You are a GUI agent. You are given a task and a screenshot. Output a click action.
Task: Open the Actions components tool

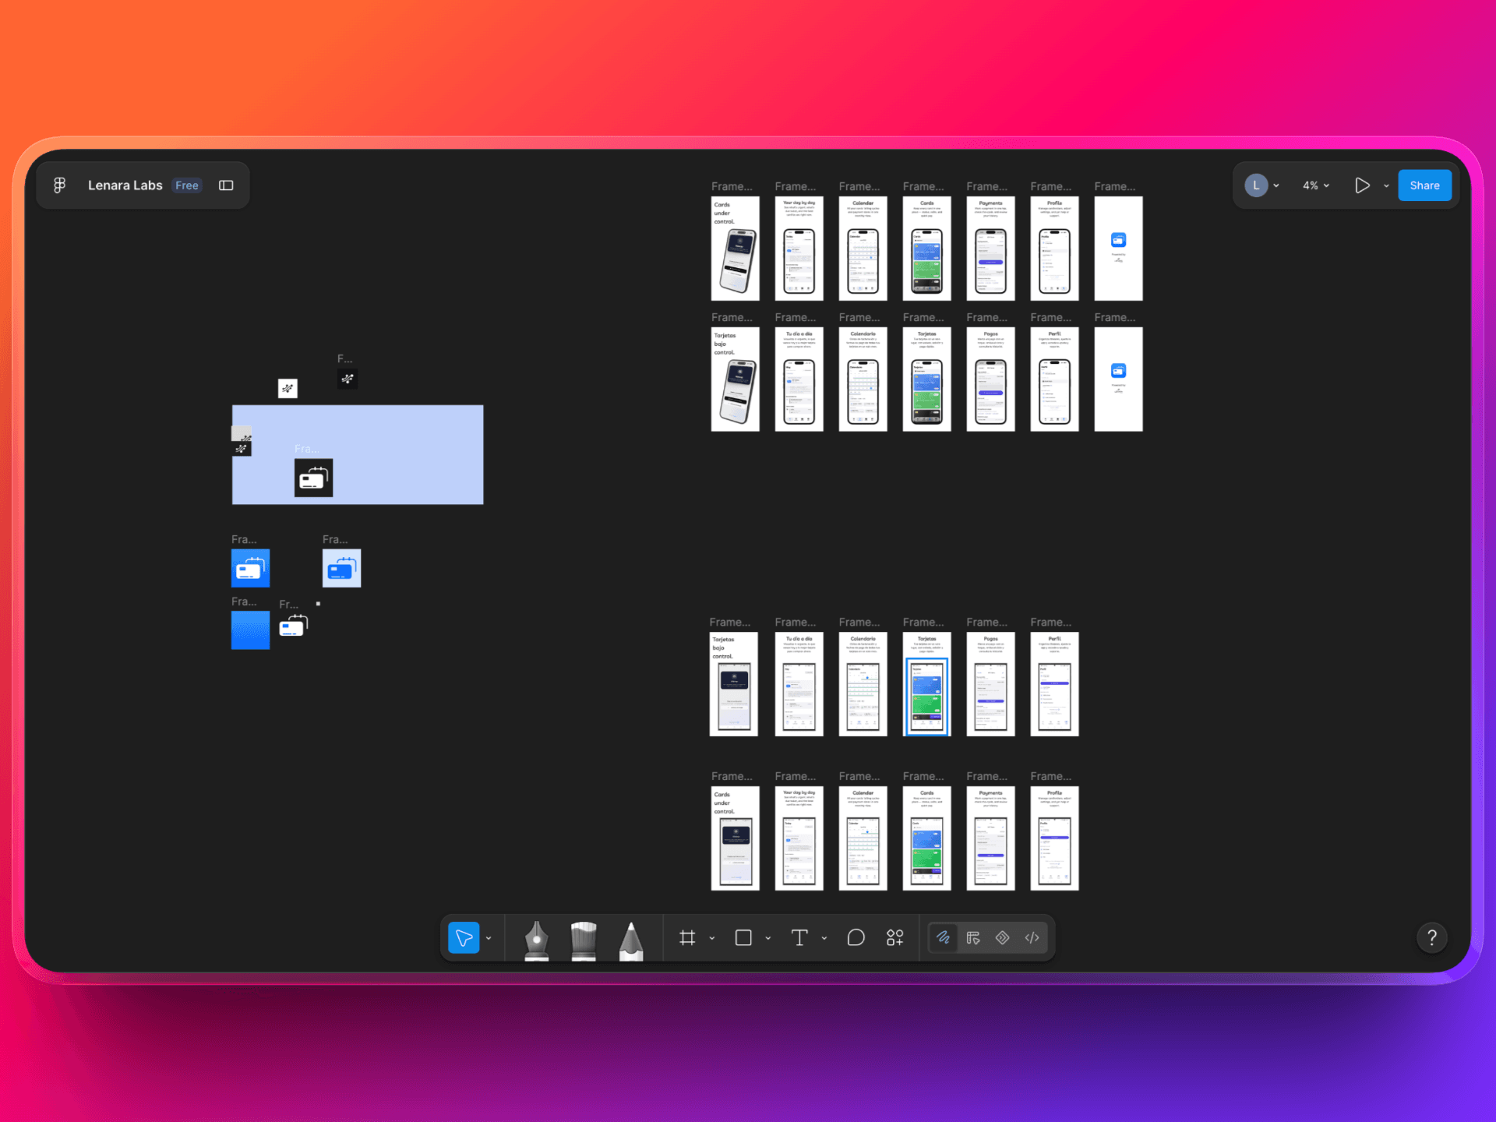click(x=894, y=937)
